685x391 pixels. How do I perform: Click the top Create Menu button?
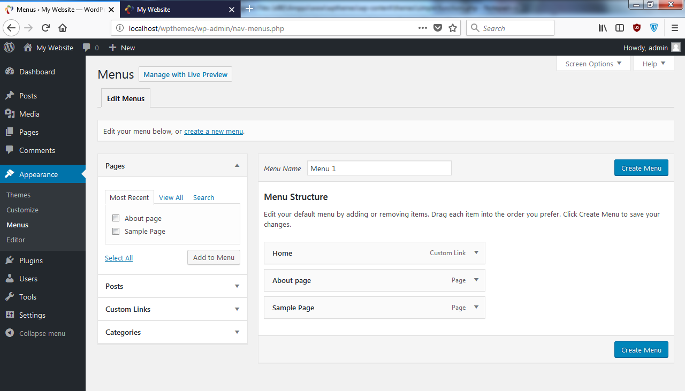click(x=641, y=168)
